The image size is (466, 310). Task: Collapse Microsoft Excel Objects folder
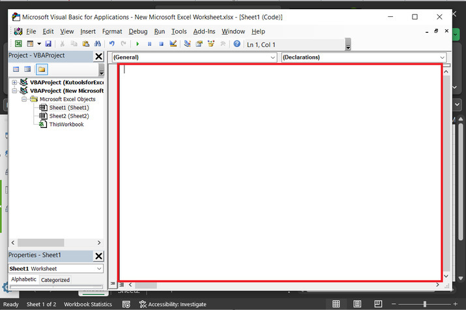point(24,99)
